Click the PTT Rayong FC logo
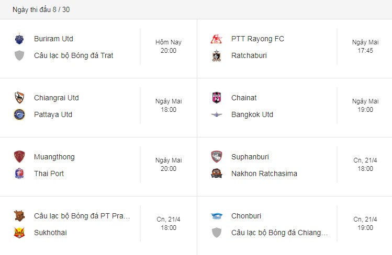The image size is (392, 255). (216, 39)
